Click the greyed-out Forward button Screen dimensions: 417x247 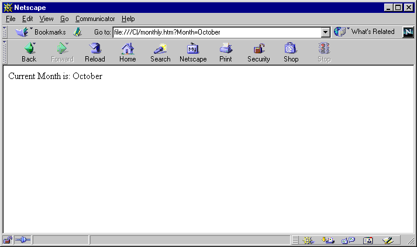pyautogui.click(x=62, y=53)
